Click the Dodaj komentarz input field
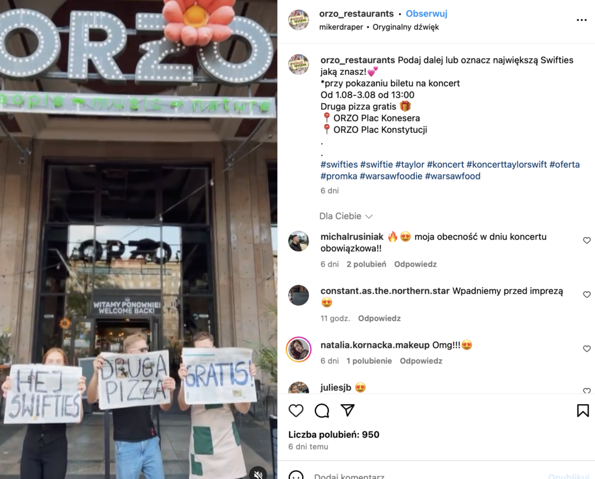This screenshot has height=479, width=595. [x=349, y=476]
